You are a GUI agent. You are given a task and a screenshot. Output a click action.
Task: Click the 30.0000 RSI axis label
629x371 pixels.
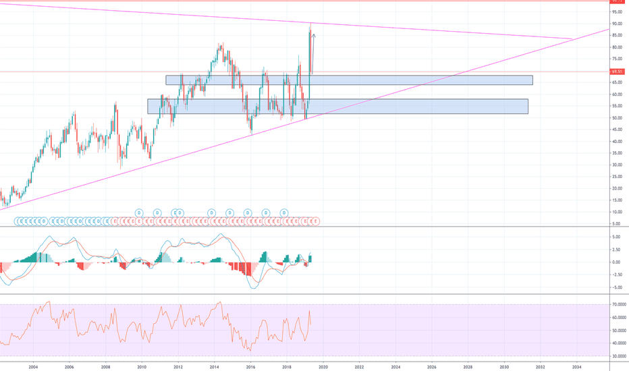[x=619, y=356]
